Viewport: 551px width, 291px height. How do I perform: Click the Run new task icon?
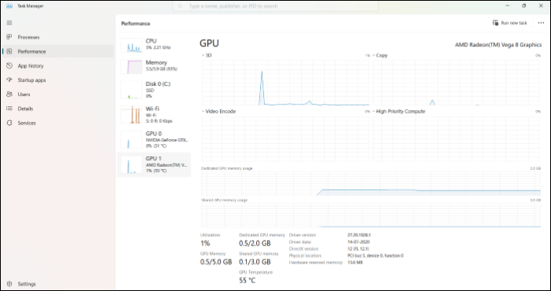point(496,23)
